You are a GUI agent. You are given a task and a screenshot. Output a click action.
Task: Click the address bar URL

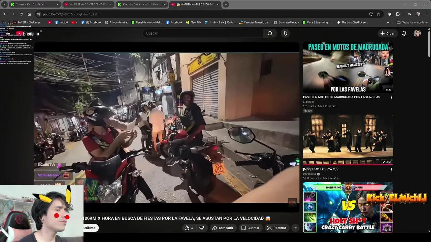pyautogui.click(x=71, y=14)
